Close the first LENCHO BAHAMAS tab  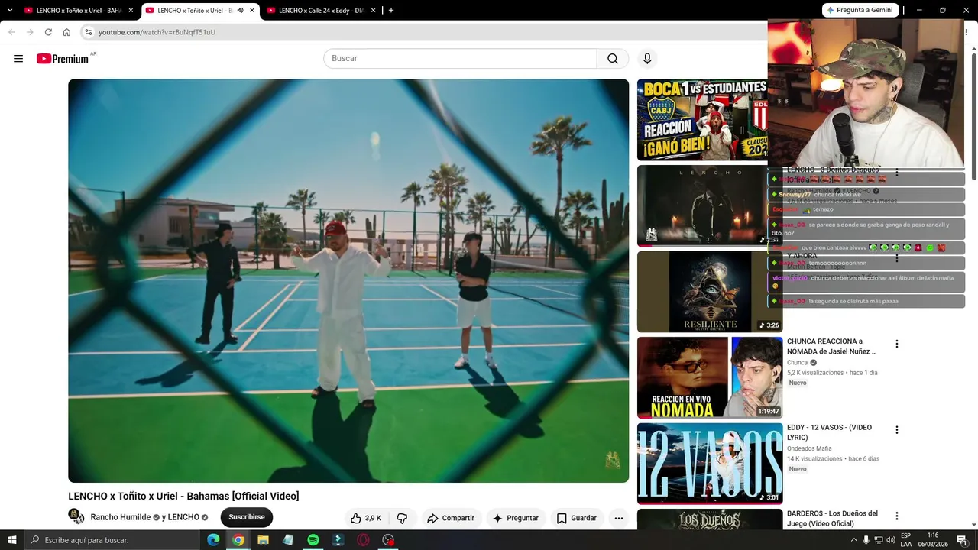point(131,11)
